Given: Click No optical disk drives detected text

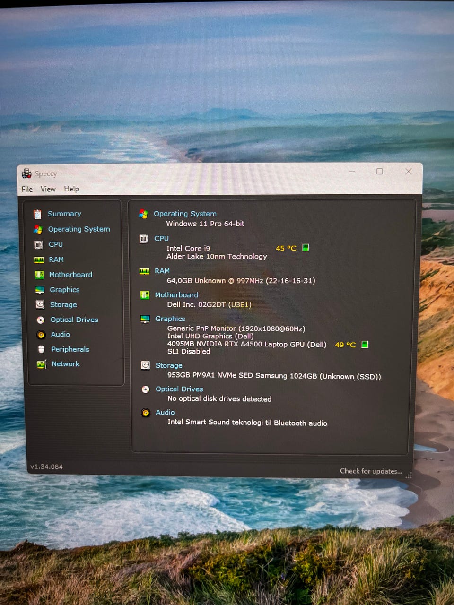Looking at the screenshot, I should coord(219,398).
